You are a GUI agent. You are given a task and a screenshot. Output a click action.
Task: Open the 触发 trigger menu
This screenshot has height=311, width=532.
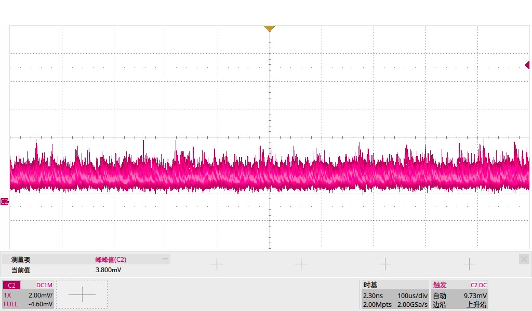point(440,285)
